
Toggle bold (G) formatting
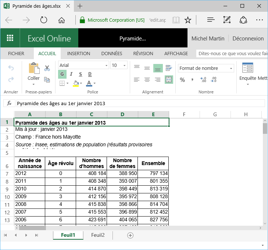62,74
